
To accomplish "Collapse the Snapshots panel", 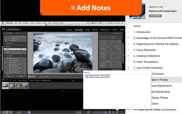I will pyautogui.click(x=5, y=43).
